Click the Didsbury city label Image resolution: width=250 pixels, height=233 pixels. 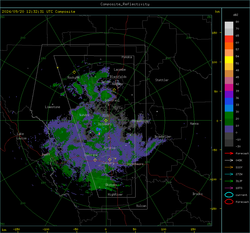coord(105,124)
